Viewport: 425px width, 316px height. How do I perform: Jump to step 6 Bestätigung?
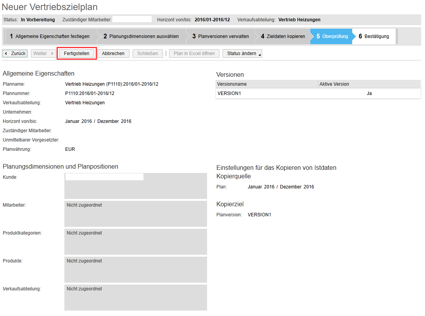coord(374,36)
